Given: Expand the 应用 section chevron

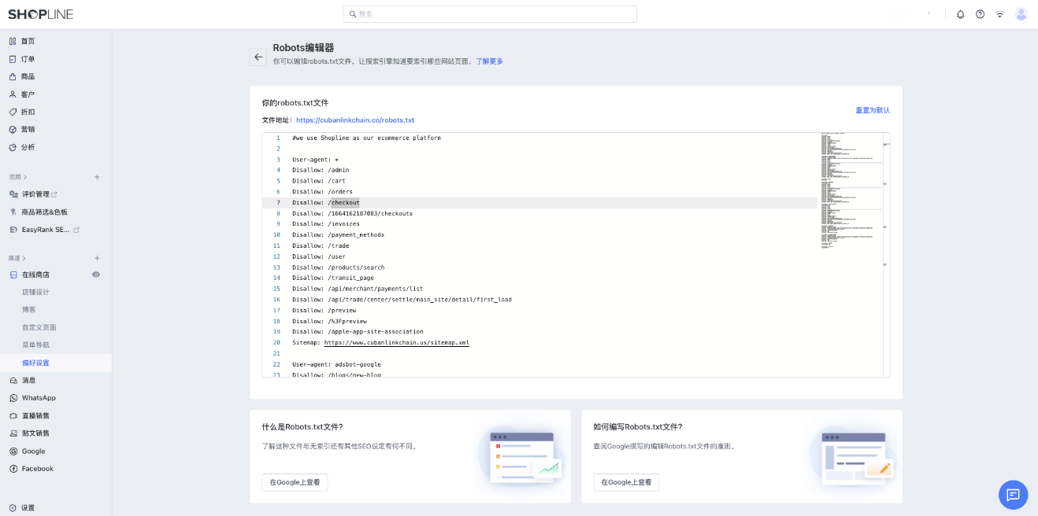Looking at the screenshot, I should pos(25,177).
